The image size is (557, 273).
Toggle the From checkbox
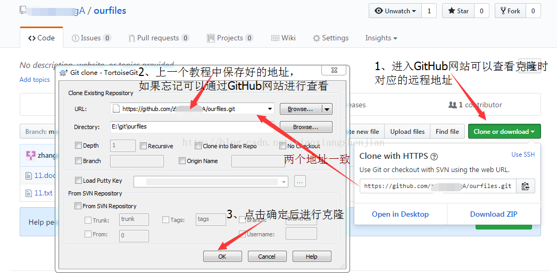click(x=88, y=234)
